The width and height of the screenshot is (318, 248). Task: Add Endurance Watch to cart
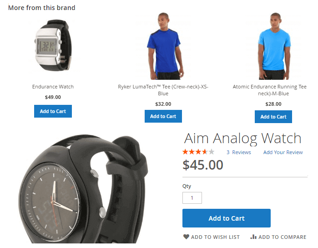53,111
